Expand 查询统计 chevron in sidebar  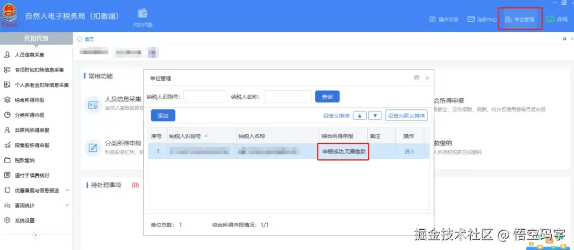click(x=67, y=205)
